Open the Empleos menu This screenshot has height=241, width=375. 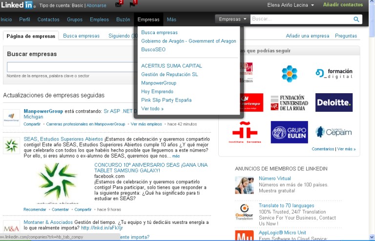tap(99, 20)
